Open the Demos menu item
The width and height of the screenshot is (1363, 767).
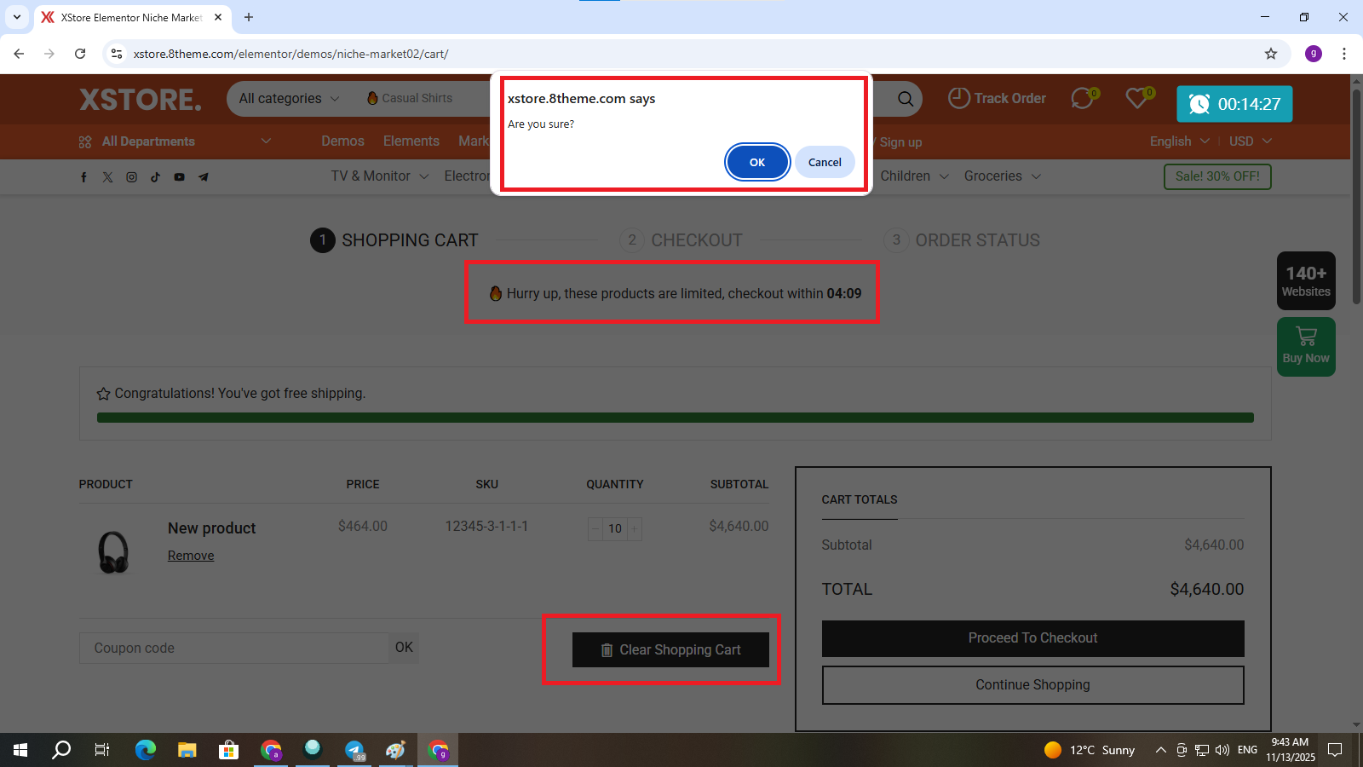(x=342, y=141)
